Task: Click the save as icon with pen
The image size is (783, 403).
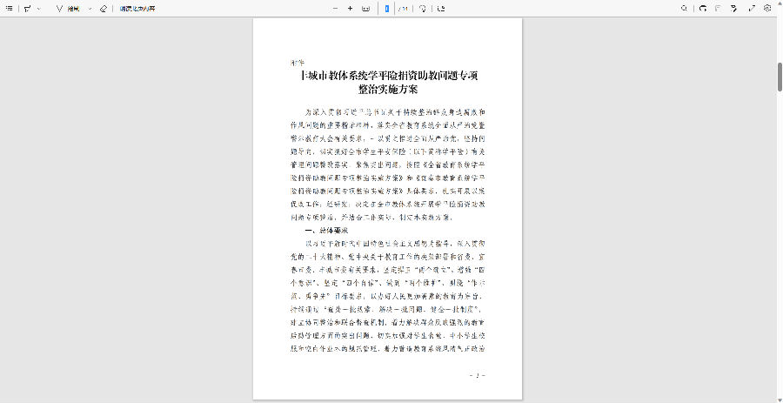Action: pos(733,9)
